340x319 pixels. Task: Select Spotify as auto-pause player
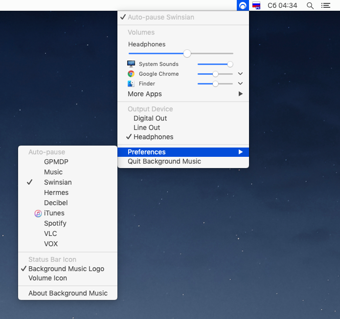[68, 223]
